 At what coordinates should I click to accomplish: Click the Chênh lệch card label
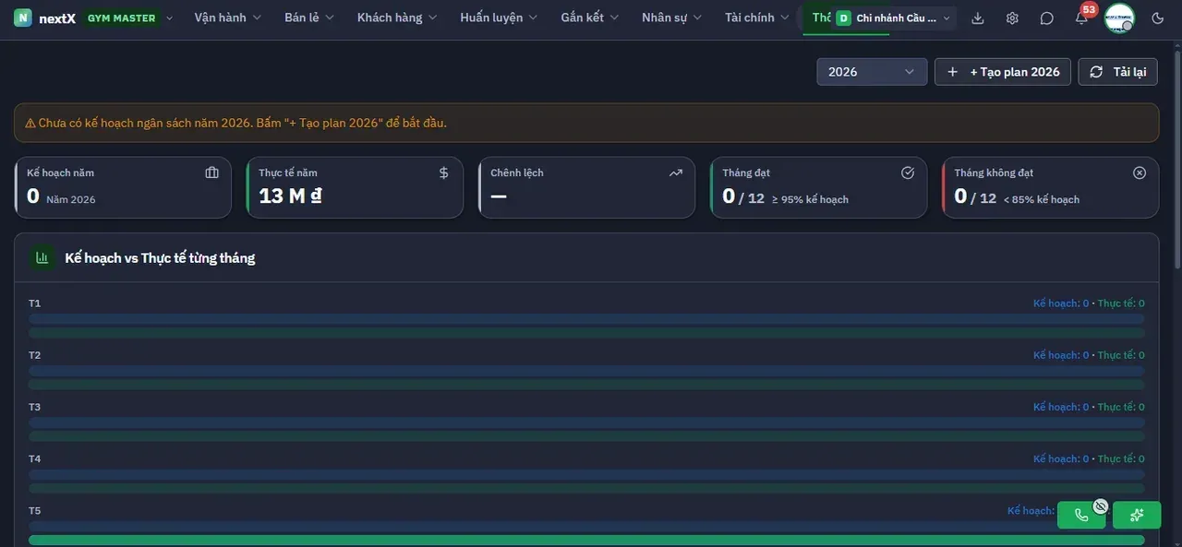[517, 172]
